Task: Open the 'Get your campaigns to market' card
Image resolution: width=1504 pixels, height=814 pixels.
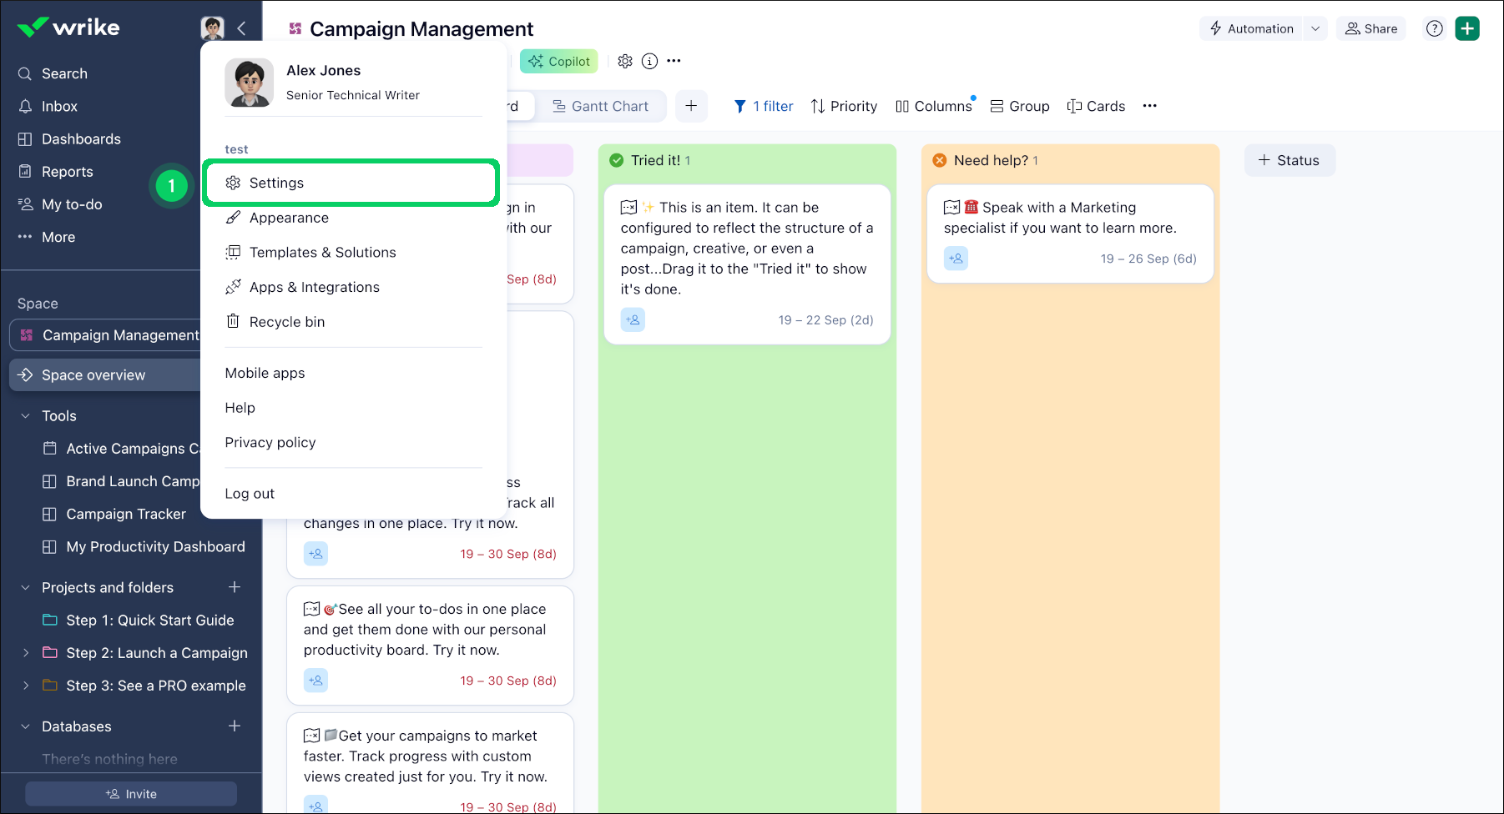Action: [x=430, y=762]
